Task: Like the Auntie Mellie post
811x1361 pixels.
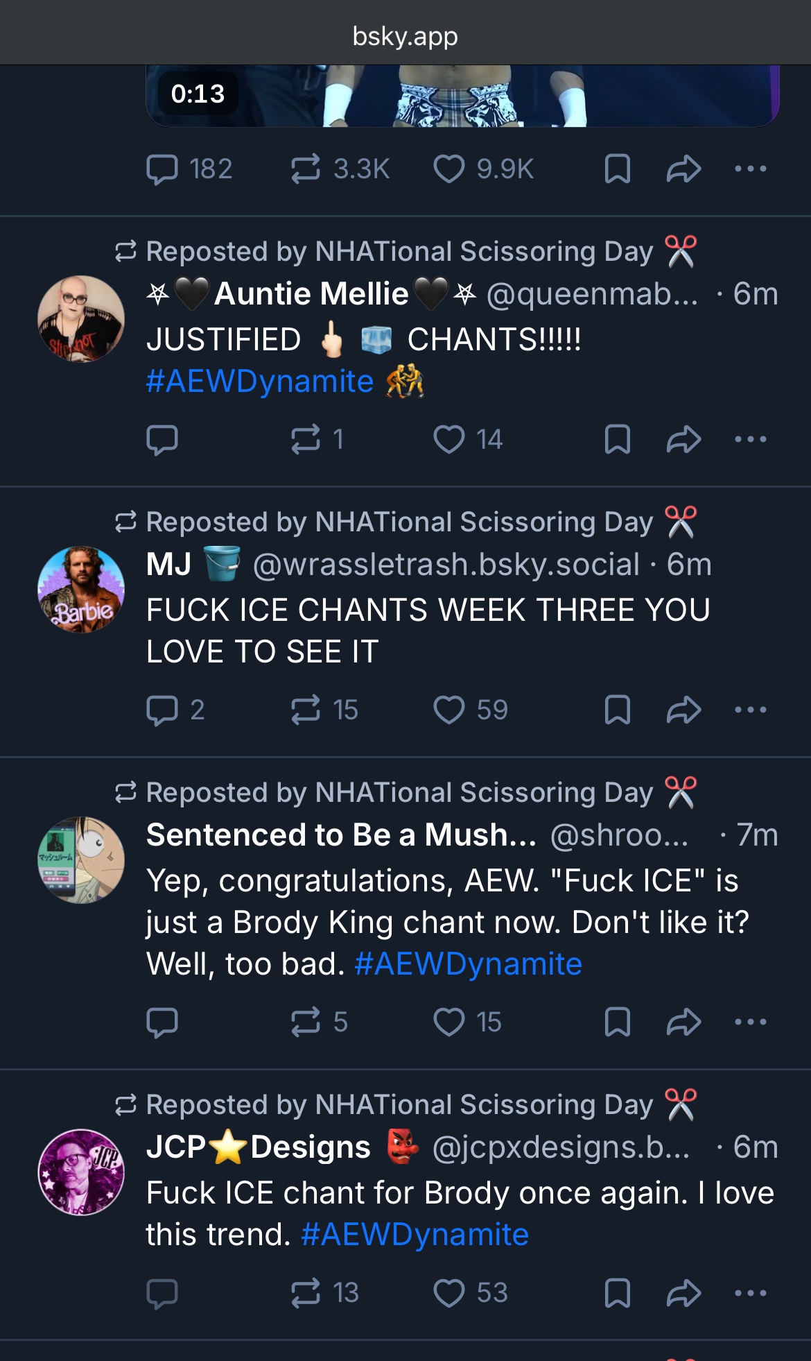Action: 448,439
